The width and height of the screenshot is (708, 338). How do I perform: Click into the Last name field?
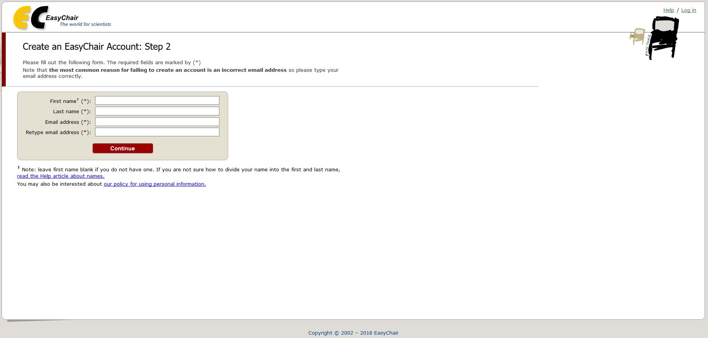(x=157, y=111)
